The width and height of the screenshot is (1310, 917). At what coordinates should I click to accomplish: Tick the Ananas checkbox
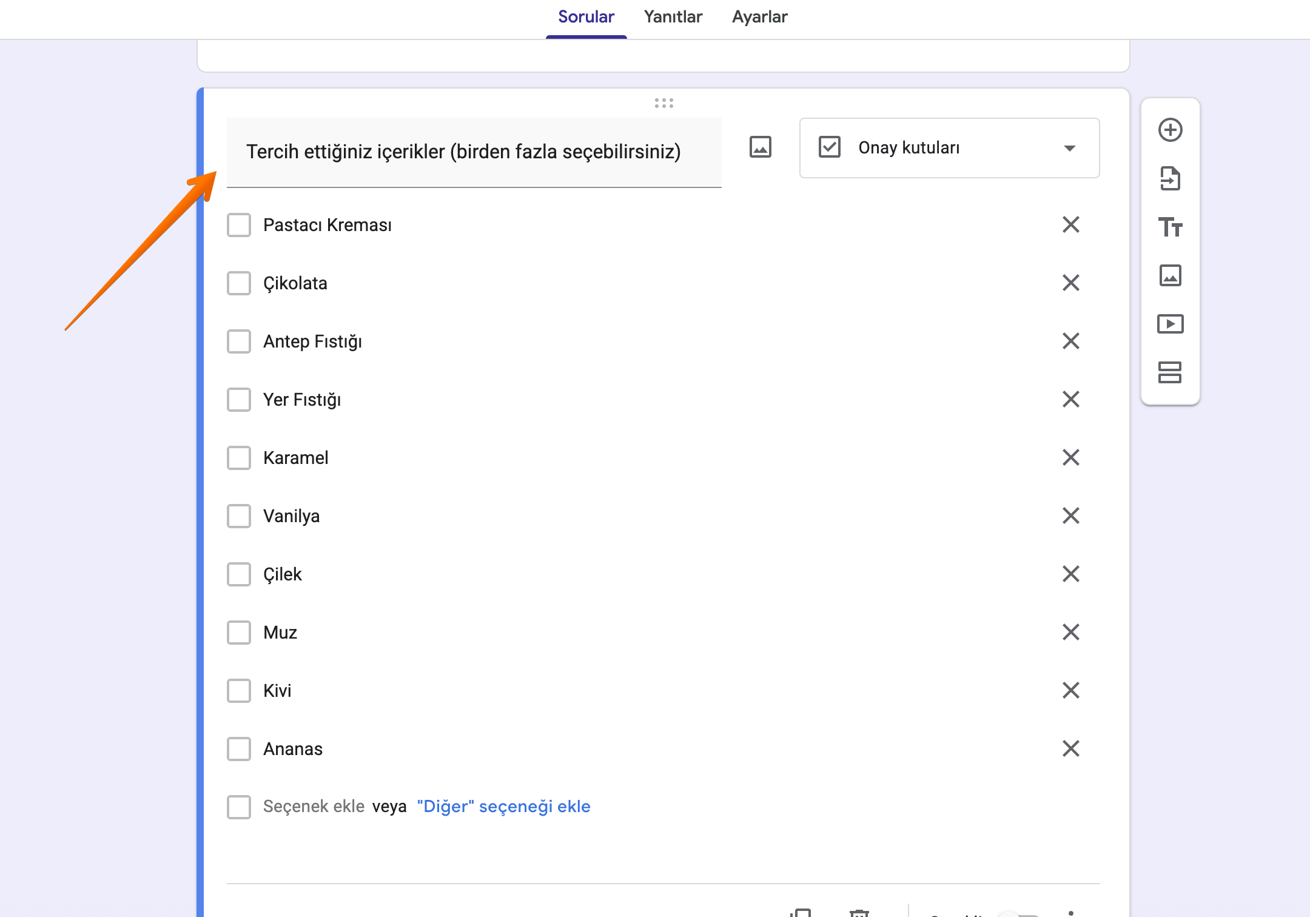239,749
